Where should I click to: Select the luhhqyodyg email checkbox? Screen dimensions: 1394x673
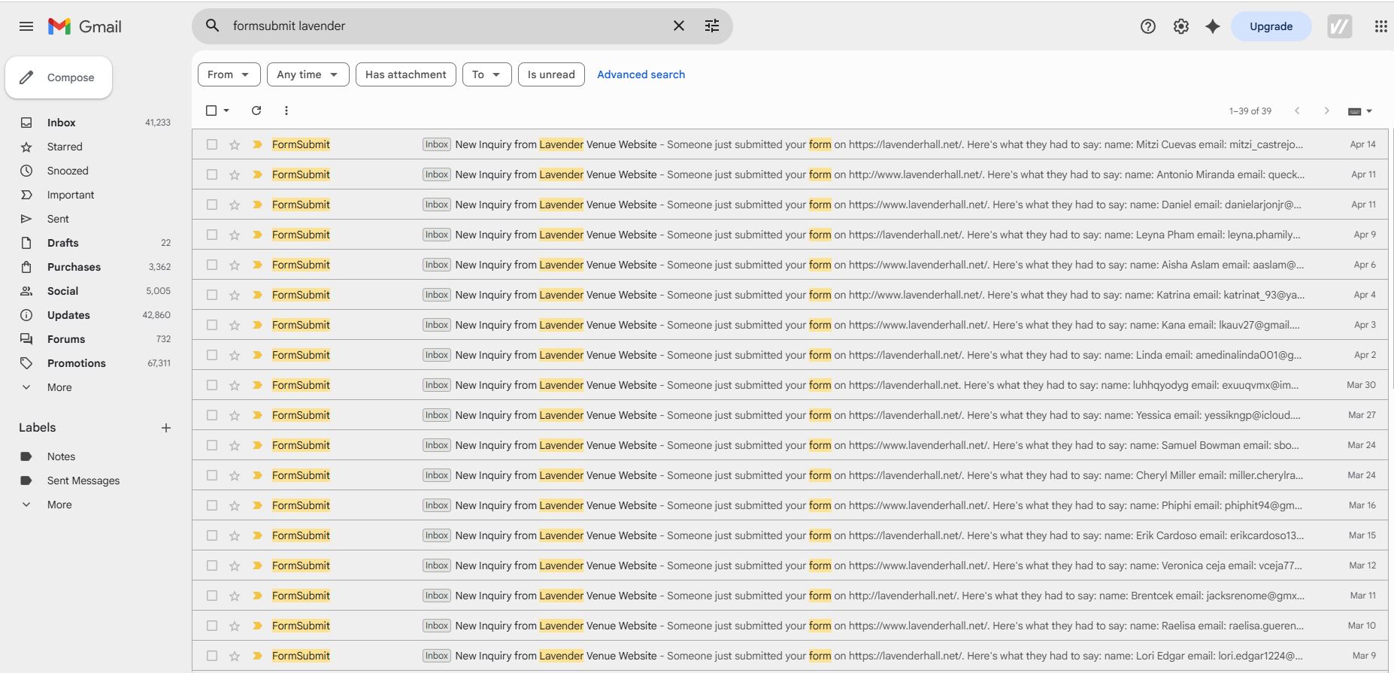click(x=212, y=385)
